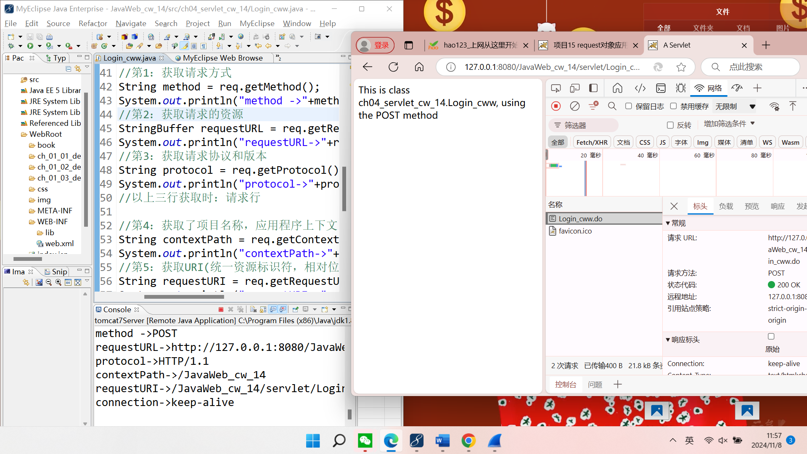Filter requests by WS type
This screenshot has height=454, width=807.
point(767,142)
